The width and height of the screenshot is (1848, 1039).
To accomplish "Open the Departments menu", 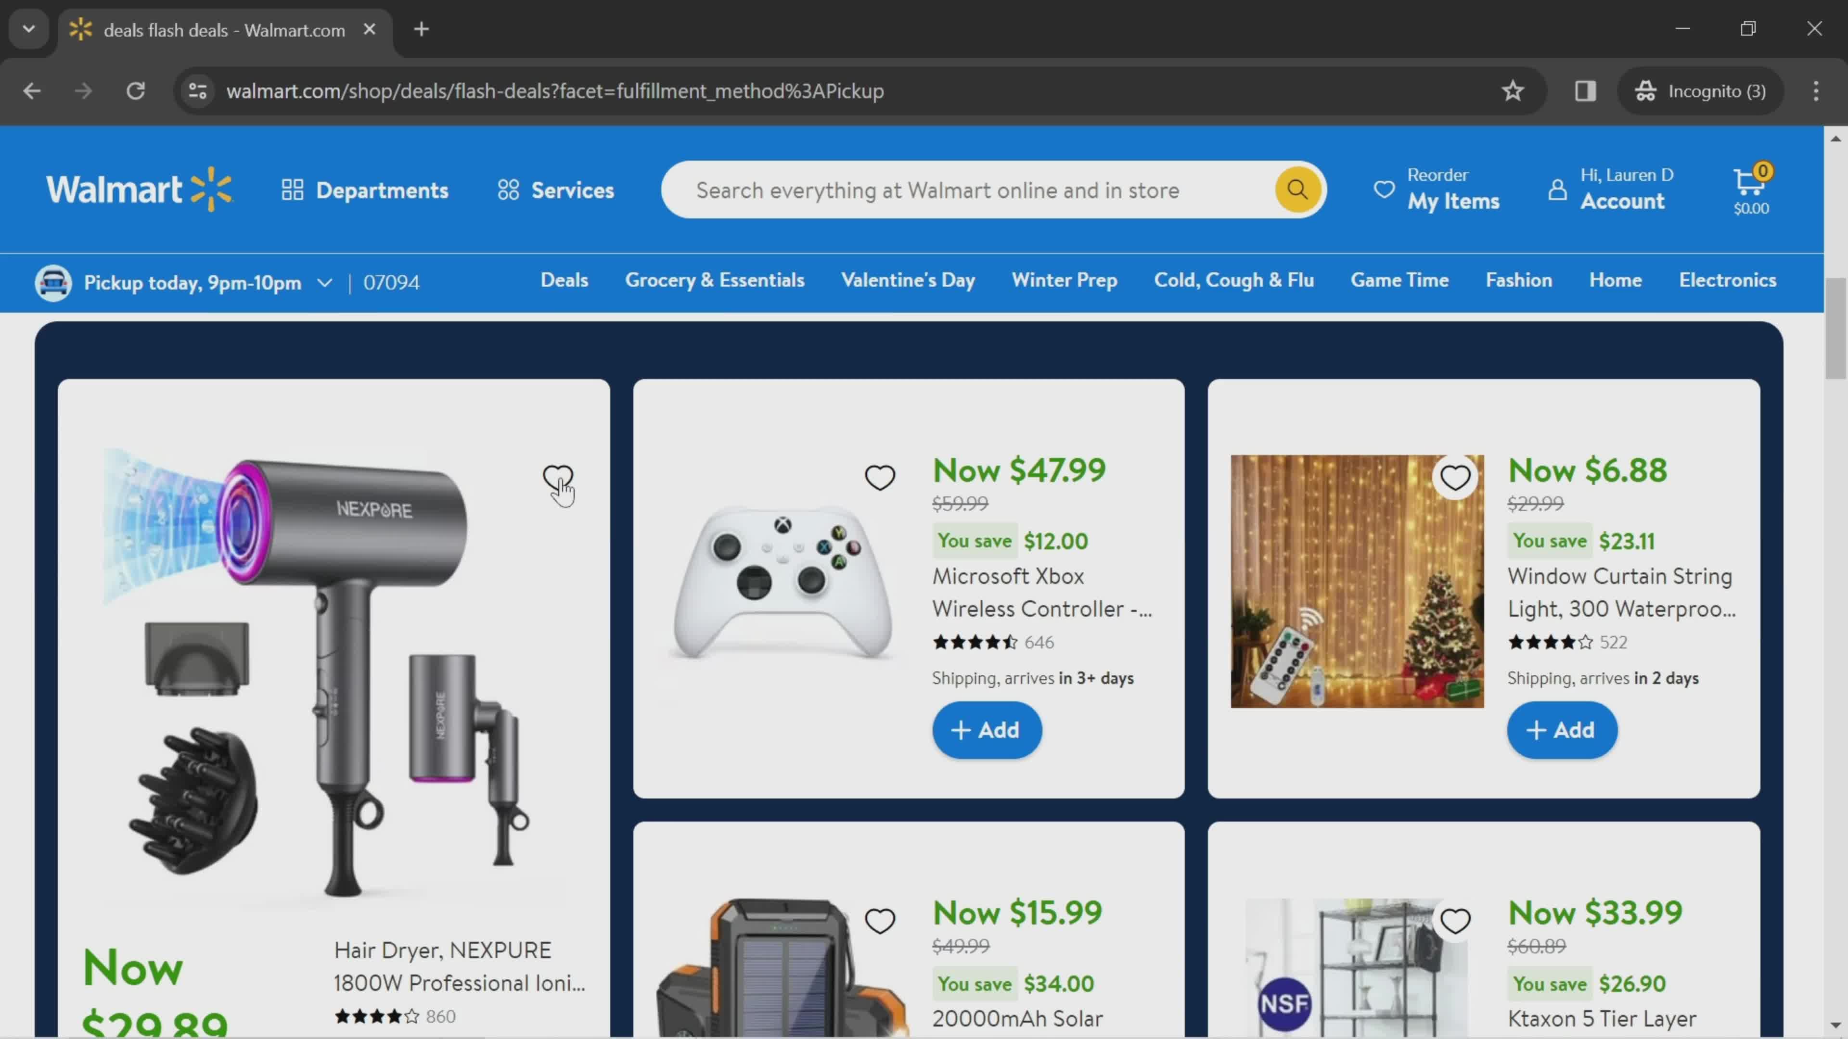I will [364, 190].
